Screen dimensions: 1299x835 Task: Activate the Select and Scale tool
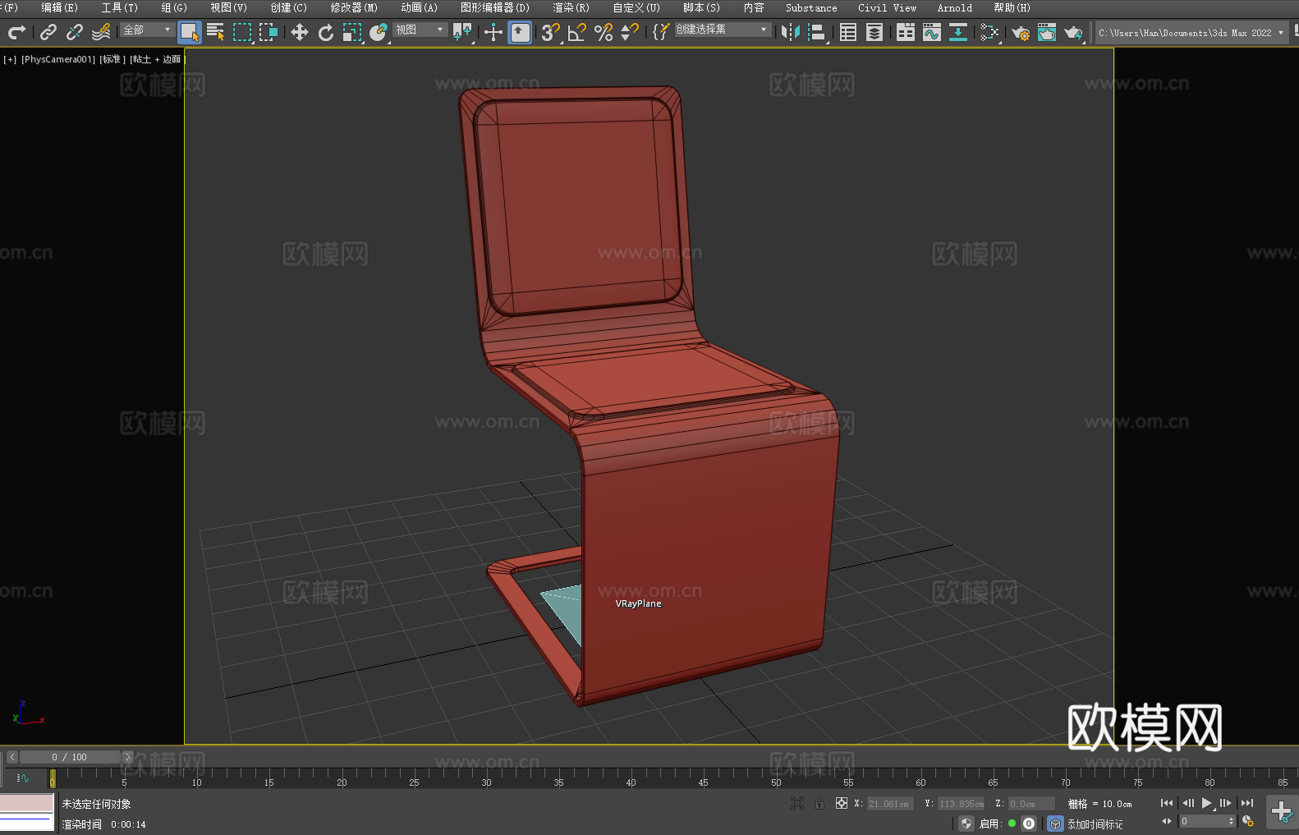point(352,32)
